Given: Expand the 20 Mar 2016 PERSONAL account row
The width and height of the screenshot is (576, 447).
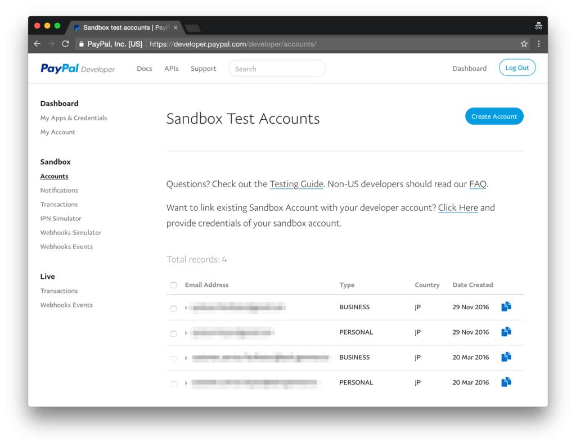Looking at the screenshot, I should pos(186,383).
